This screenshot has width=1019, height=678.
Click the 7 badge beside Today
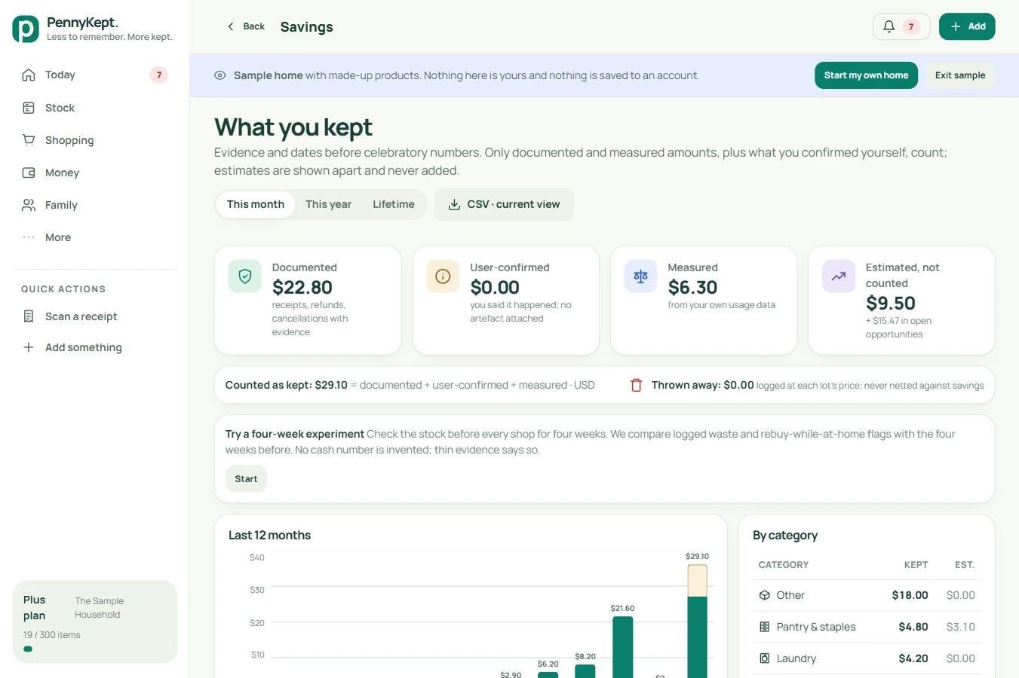tap(158, 75)
